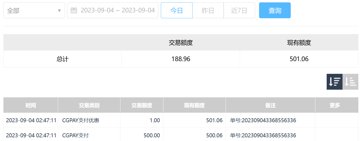Select the CGPAY支付 500.00 transaction row
Image resolution: width=361 pixels, height=141 pixels.
[x=76, y=135]
